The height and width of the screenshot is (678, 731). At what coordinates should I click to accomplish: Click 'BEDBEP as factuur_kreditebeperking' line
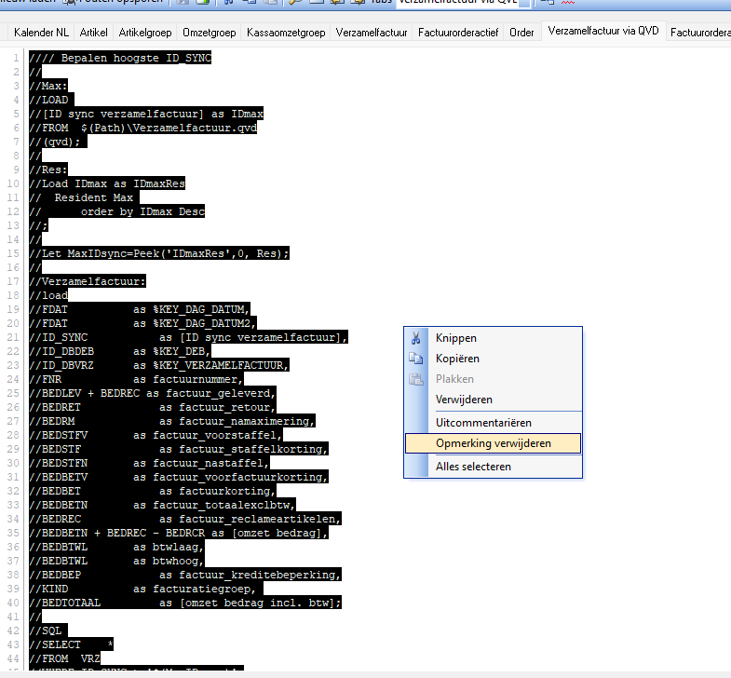pos(185,576)
